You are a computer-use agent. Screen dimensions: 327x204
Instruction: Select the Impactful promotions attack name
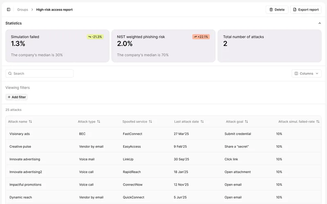click(x=25, y=185)
